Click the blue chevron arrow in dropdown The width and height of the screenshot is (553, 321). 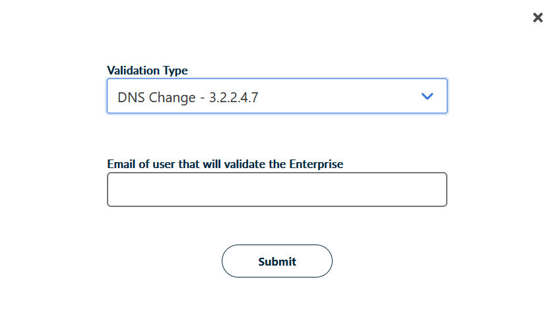point(427,96)
